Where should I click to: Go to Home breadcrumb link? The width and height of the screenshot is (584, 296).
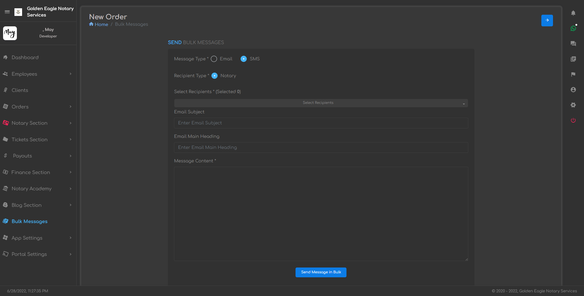coord(101,24)
